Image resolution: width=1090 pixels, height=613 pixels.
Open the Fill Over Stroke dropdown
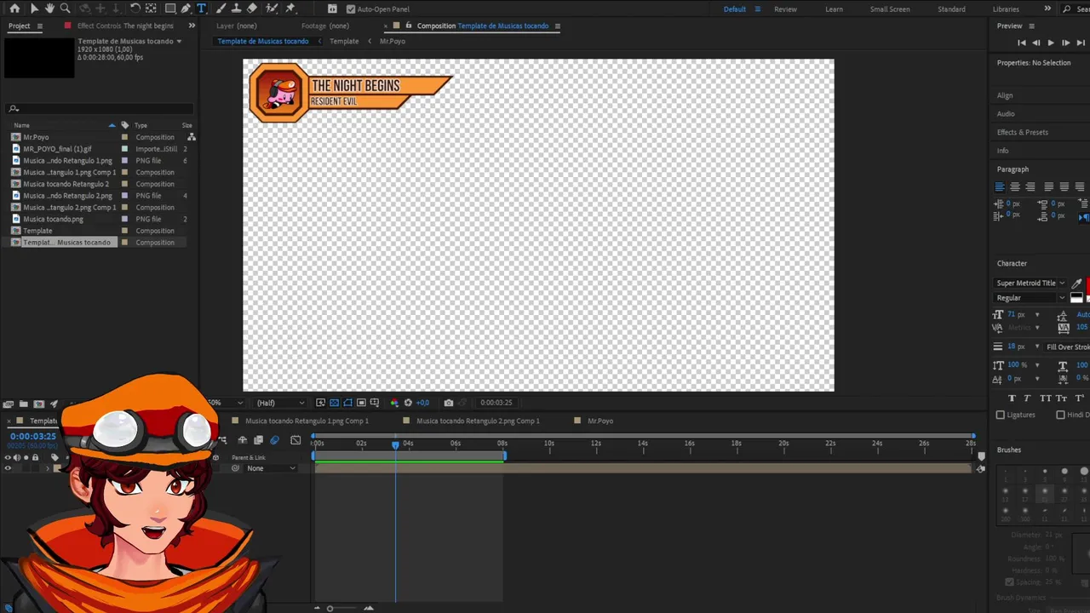click(x=1067, y=347)
